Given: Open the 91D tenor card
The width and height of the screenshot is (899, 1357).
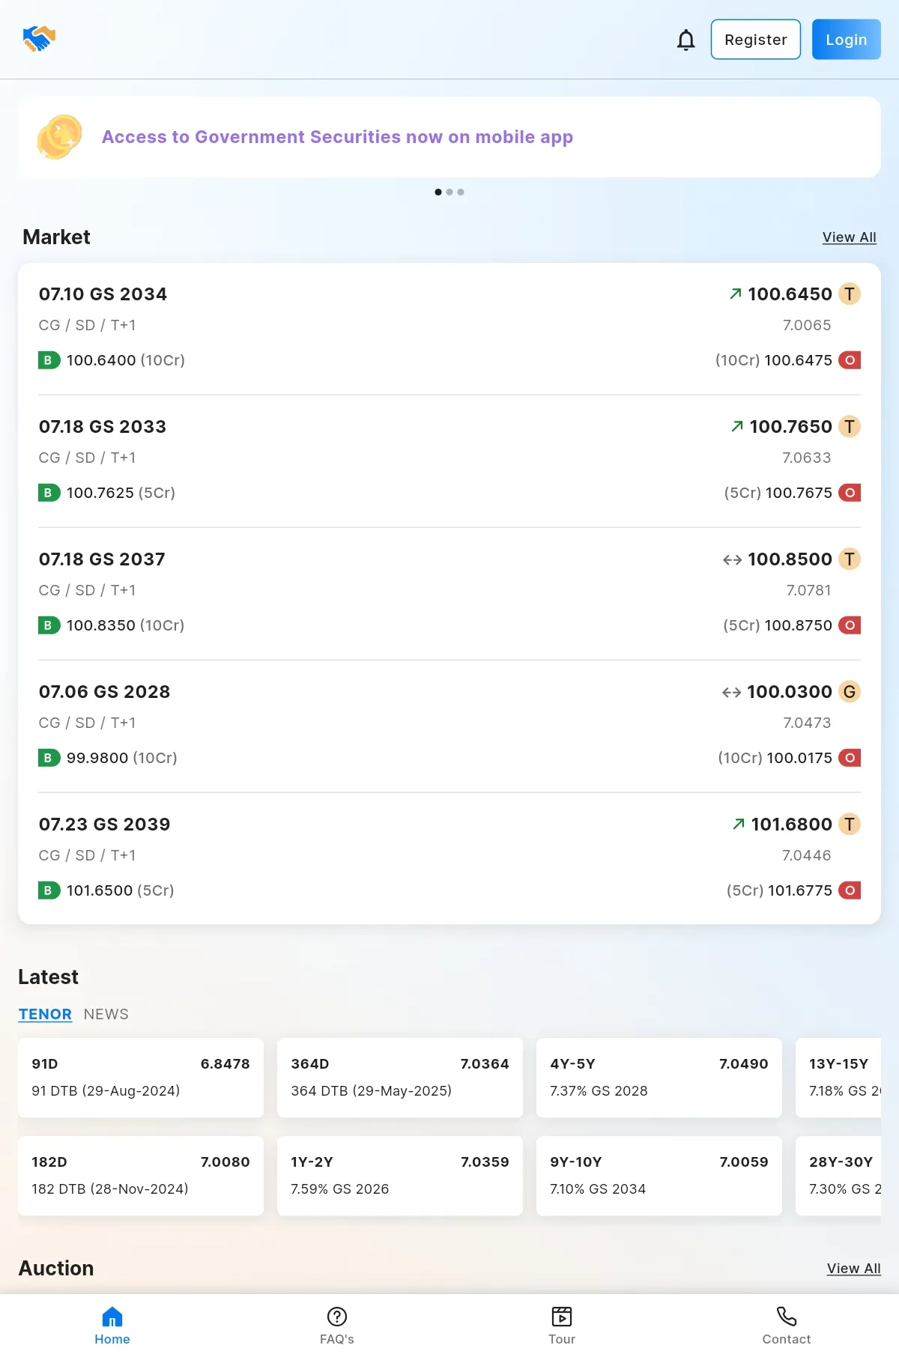Looking at the screenshot, I should click(x=141, y=1078).
